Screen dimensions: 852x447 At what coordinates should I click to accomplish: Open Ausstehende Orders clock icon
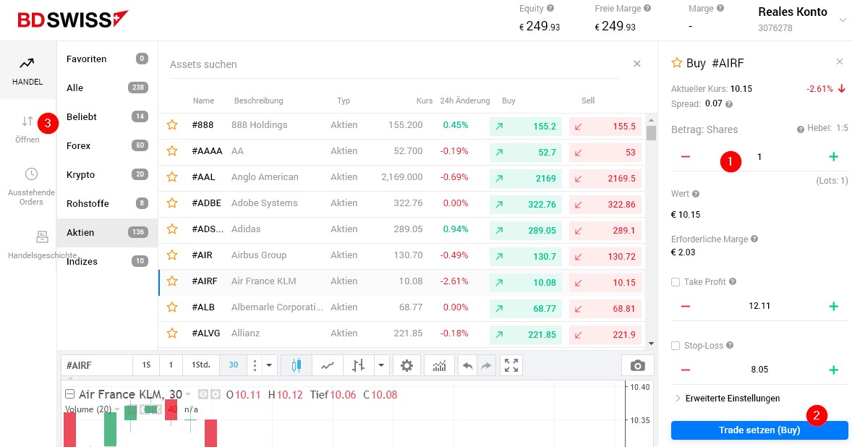(32, 174)
